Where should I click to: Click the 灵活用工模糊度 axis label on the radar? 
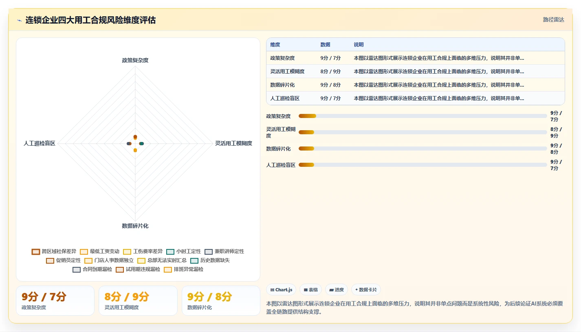(233, 143)
